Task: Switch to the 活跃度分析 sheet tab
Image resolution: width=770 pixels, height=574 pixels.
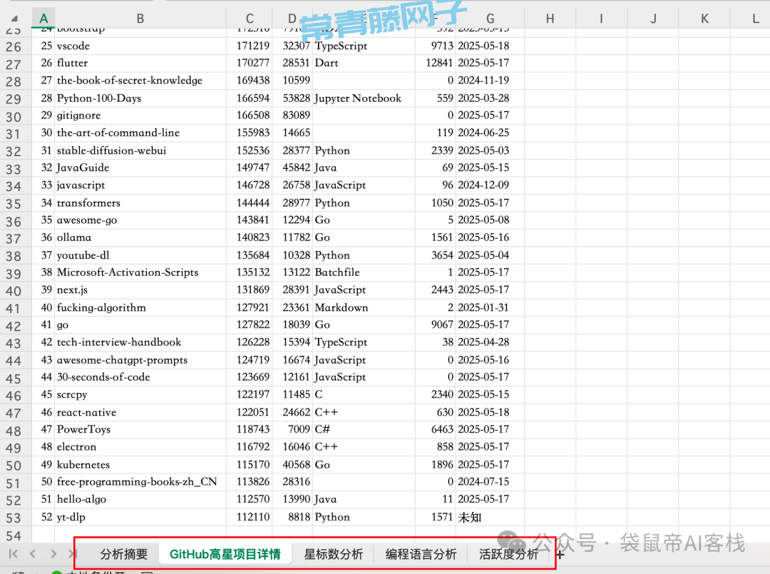Action: 509,554
